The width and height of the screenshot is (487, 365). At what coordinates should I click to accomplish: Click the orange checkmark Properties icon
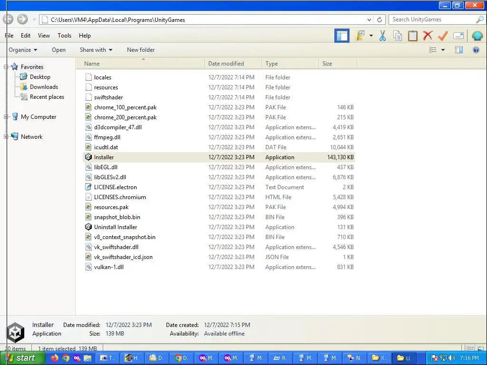(x=443, y=36)
